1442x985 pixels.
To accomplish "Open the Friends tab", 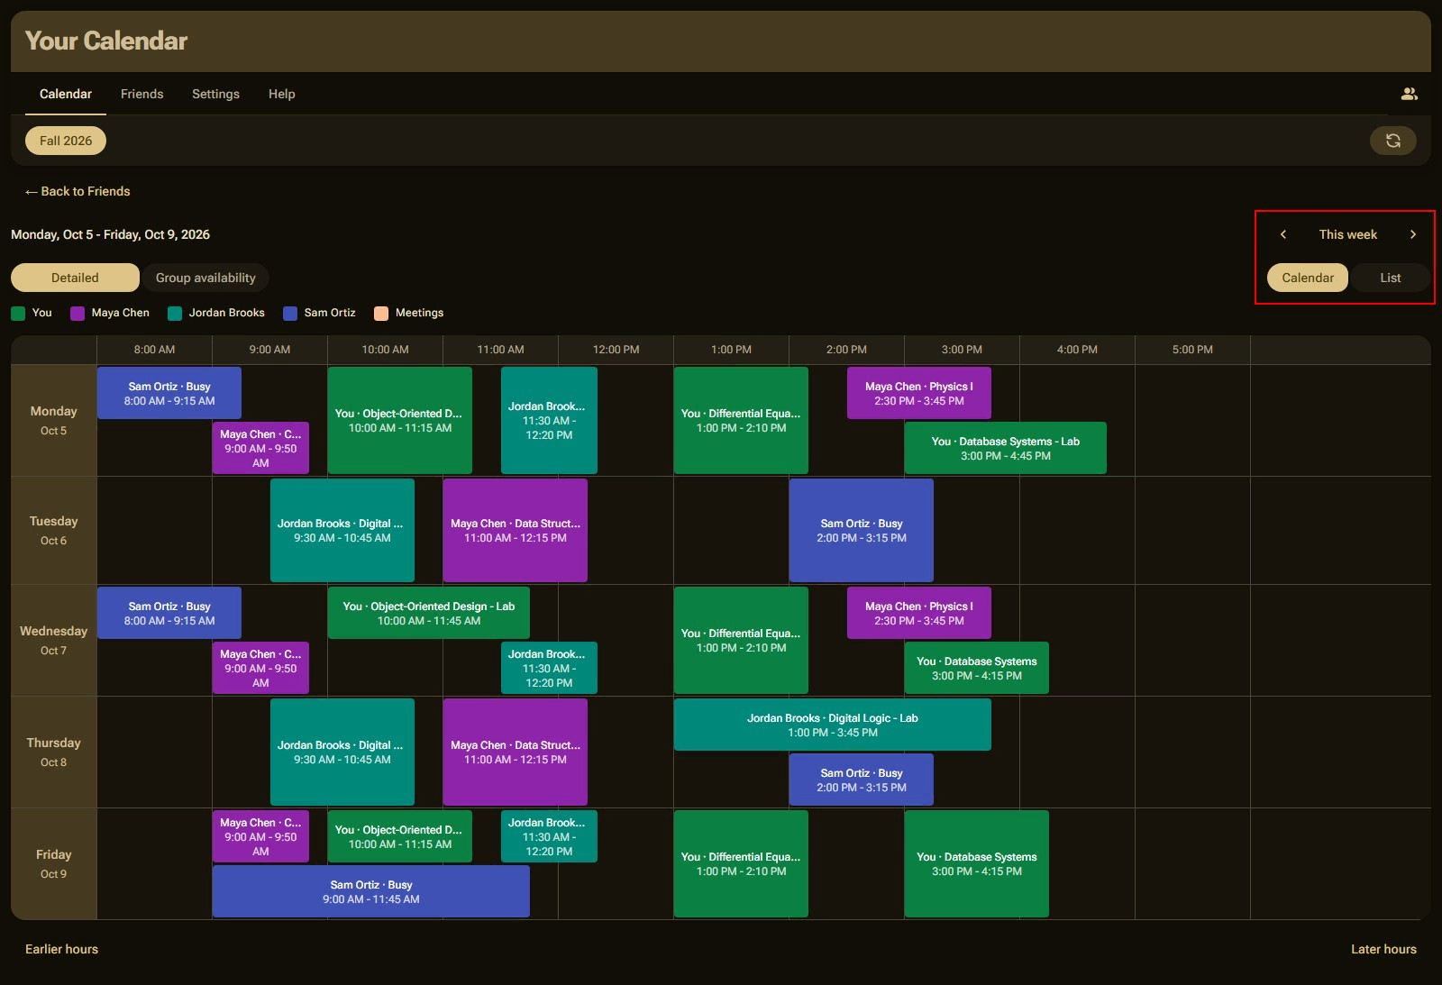I will (x=141, y=94).
